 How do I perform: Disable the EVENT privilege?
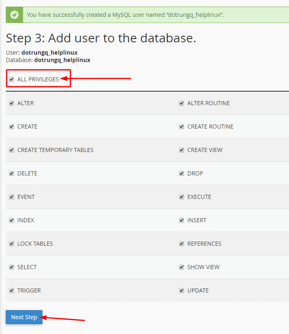pos(12,197)
